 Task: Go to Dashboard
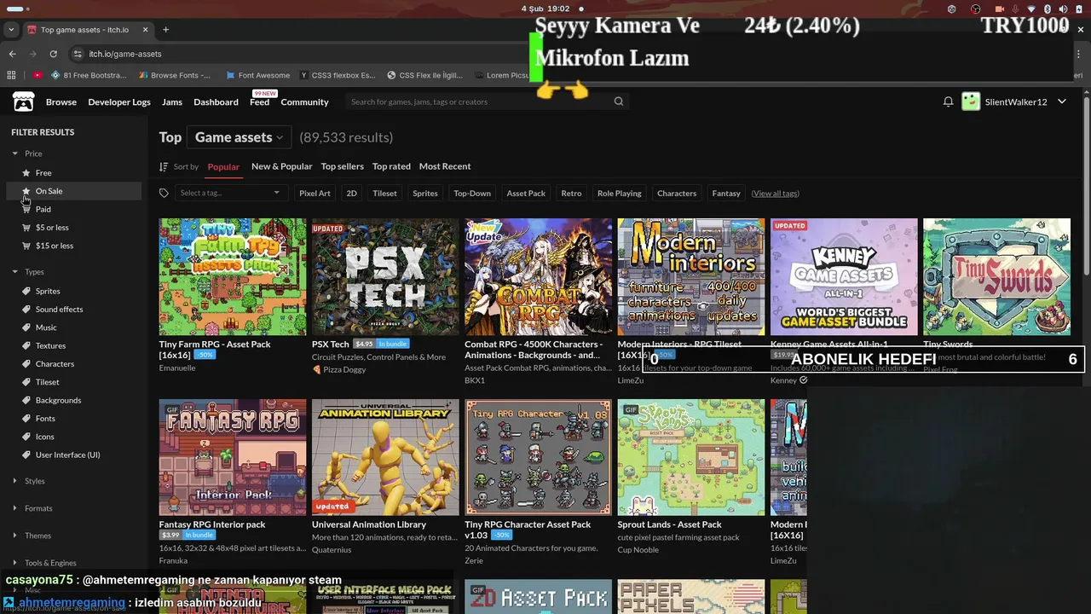(x=216, y=102)
